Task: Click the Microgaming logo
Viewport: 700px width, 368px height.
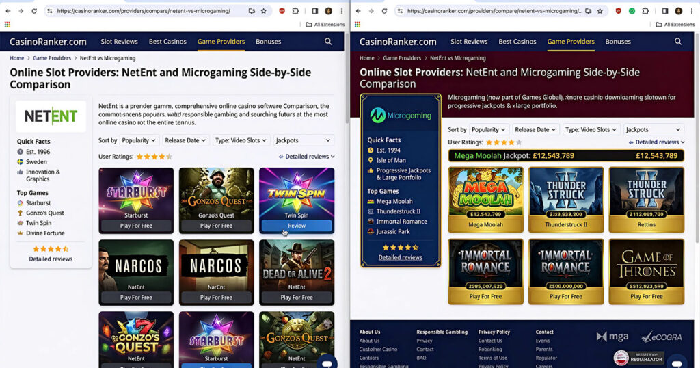Action: [401, 115]
